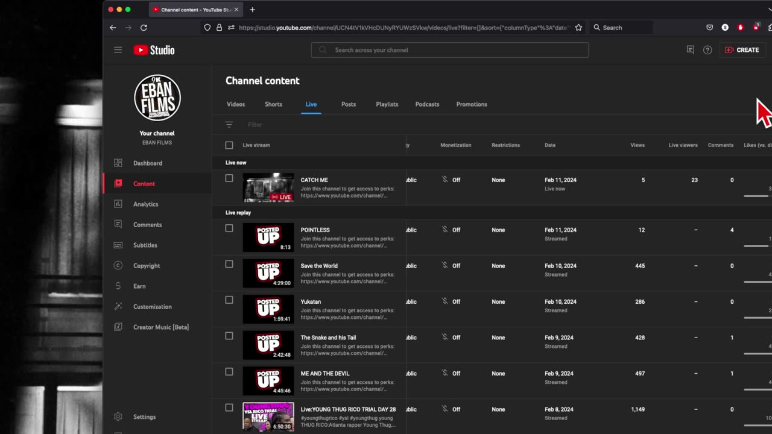Image resolution: width=772 pixels, height=434 pixels.
Task: Switch to the Videos tab
Action: 236,104
